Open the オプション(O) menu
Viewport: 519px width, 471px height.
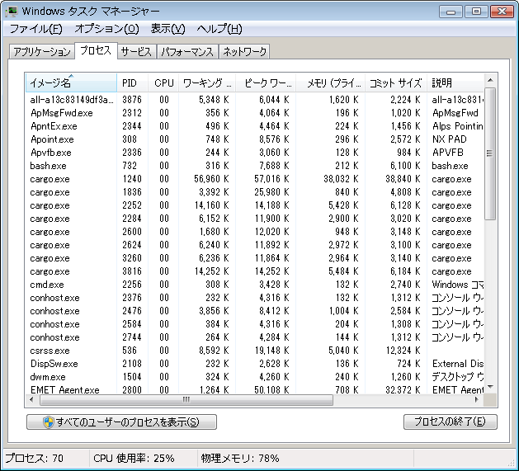click(106, 29)
